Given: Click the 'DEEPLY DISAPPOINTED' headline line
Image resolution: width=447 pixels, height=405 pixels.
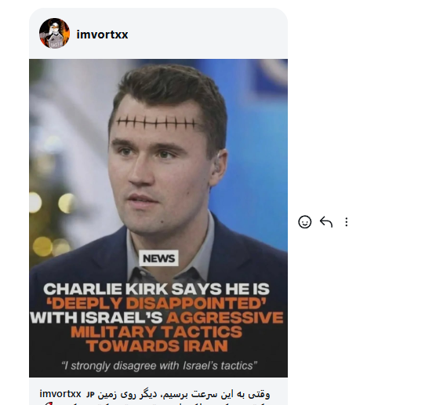Looking at the screenshot, I should 156,303.
